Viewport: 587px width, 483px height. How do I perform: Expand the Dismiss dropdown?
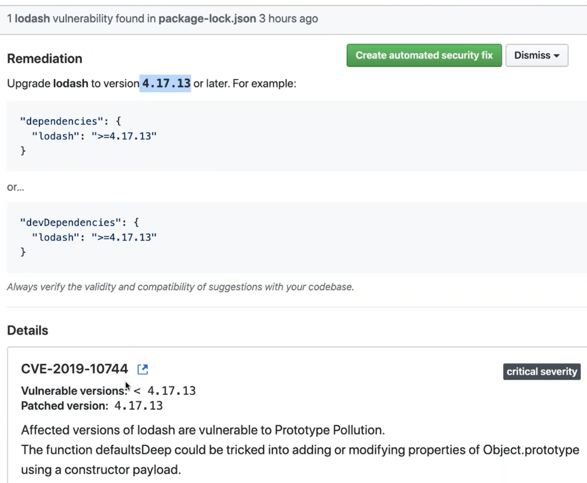(537, 56)
